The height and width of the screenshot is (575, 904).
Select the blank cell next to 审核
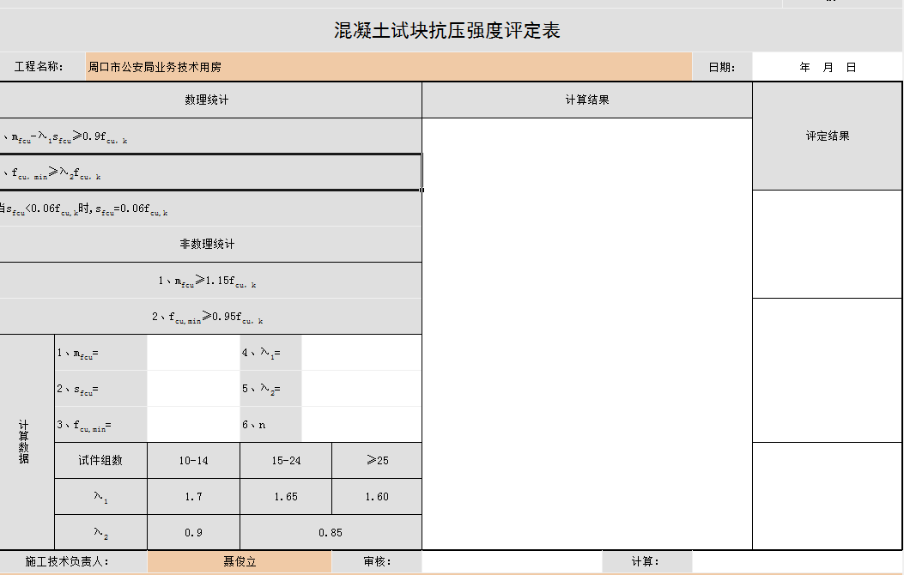(x=512, y=562)
